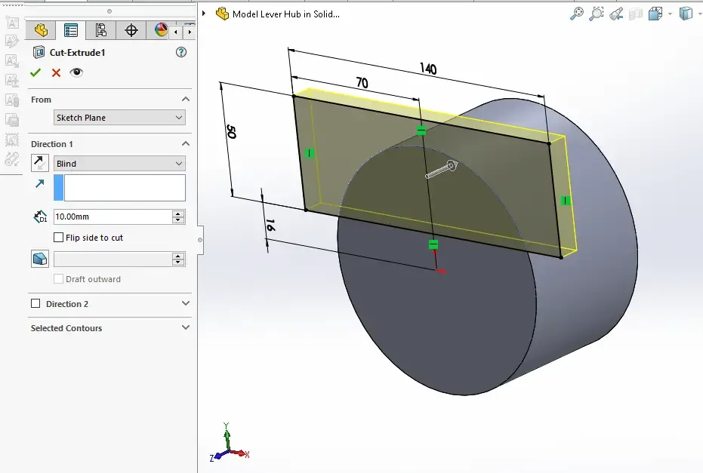703x473 pixels.
Task: Open the Blind end condition dropdown
Action: click(x=119, y=164)
